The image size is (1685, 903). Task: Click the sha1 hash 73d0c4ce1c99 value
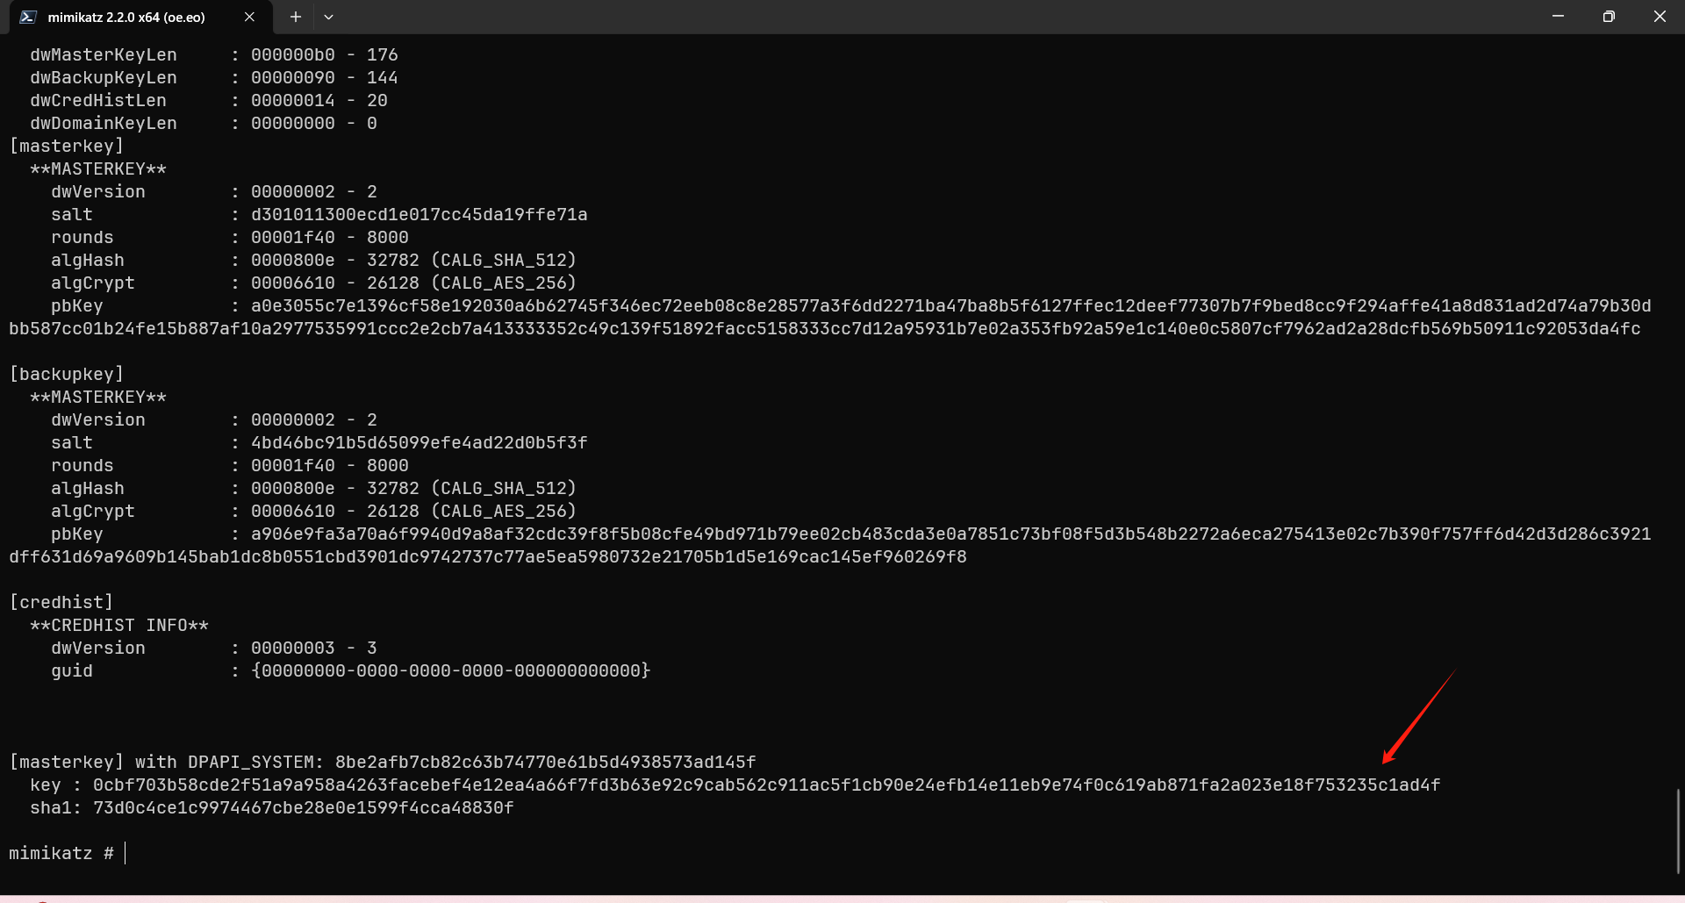click(303, 807)
